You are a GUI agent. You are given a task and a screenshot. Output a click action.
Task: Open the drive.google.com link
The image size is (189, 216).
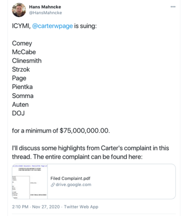(x=73, y=185)
